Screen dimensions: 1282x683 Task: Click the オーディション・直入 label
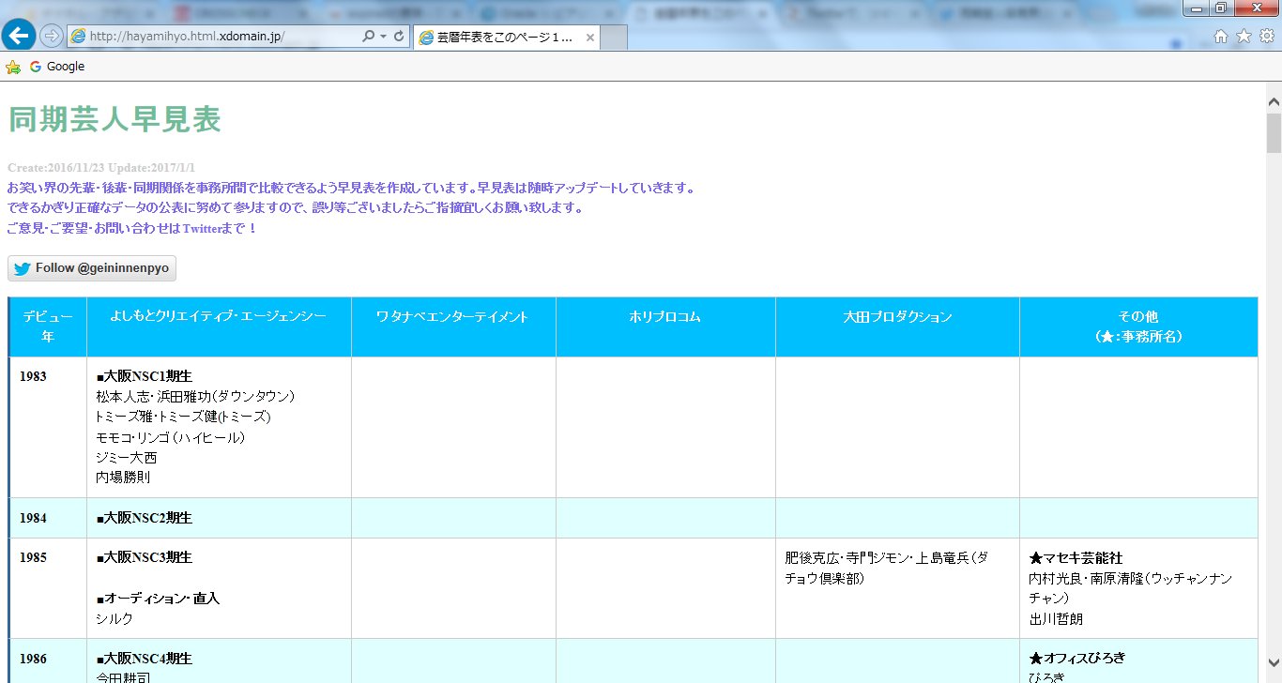[158, 599]
